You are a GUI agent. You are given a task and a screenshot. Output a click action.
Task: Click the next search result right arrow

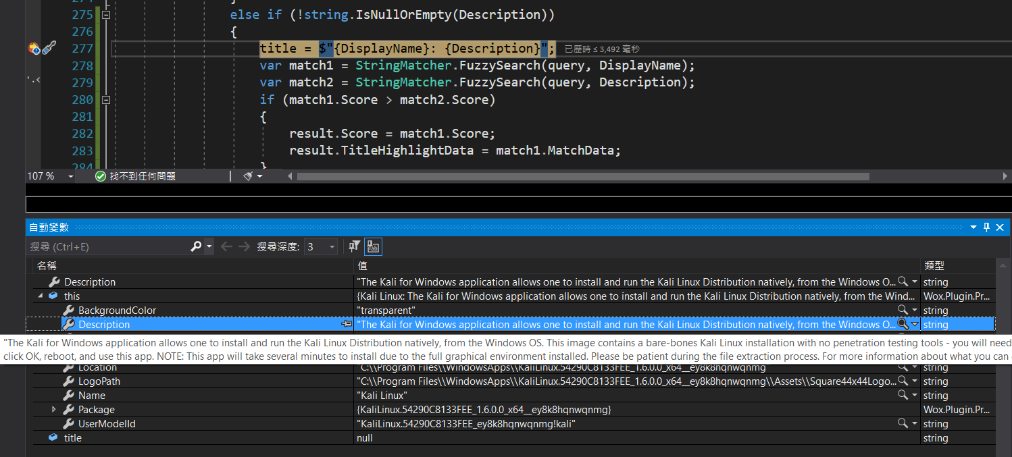coord(244,247)
